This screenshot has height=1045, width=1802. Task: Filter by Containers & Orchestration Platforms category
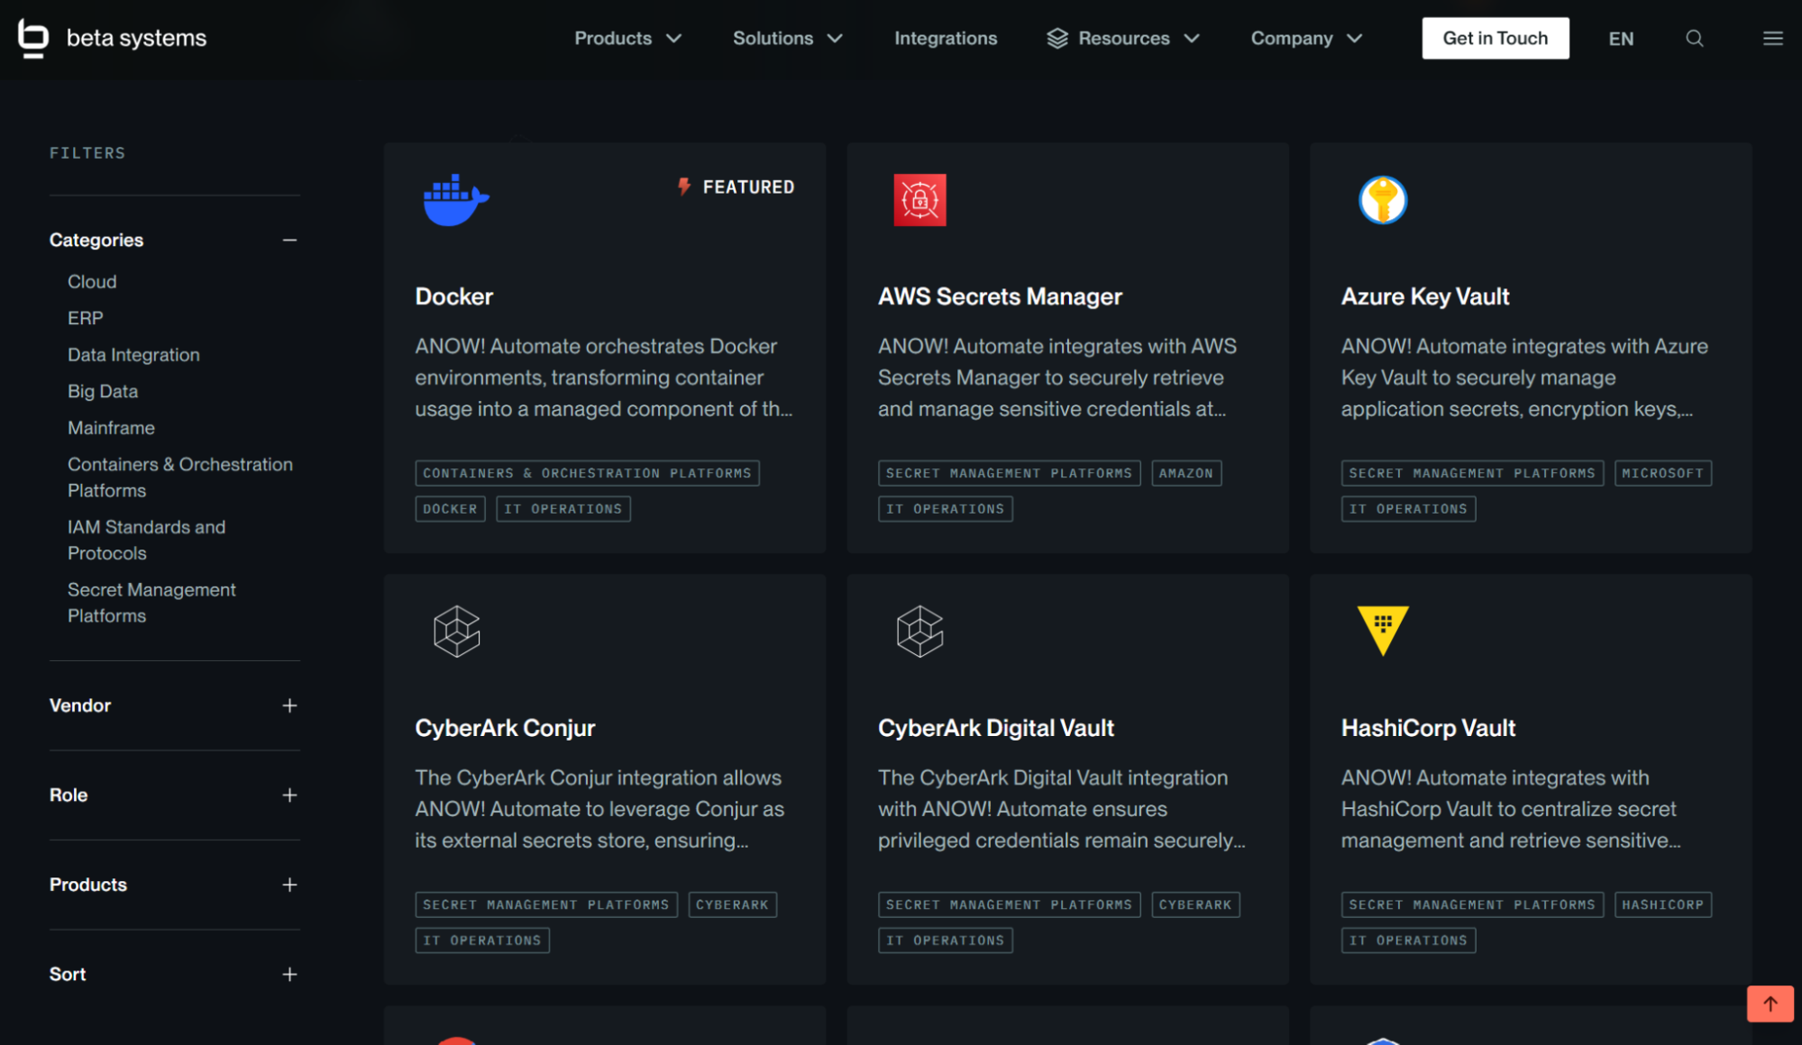[179, 477]
